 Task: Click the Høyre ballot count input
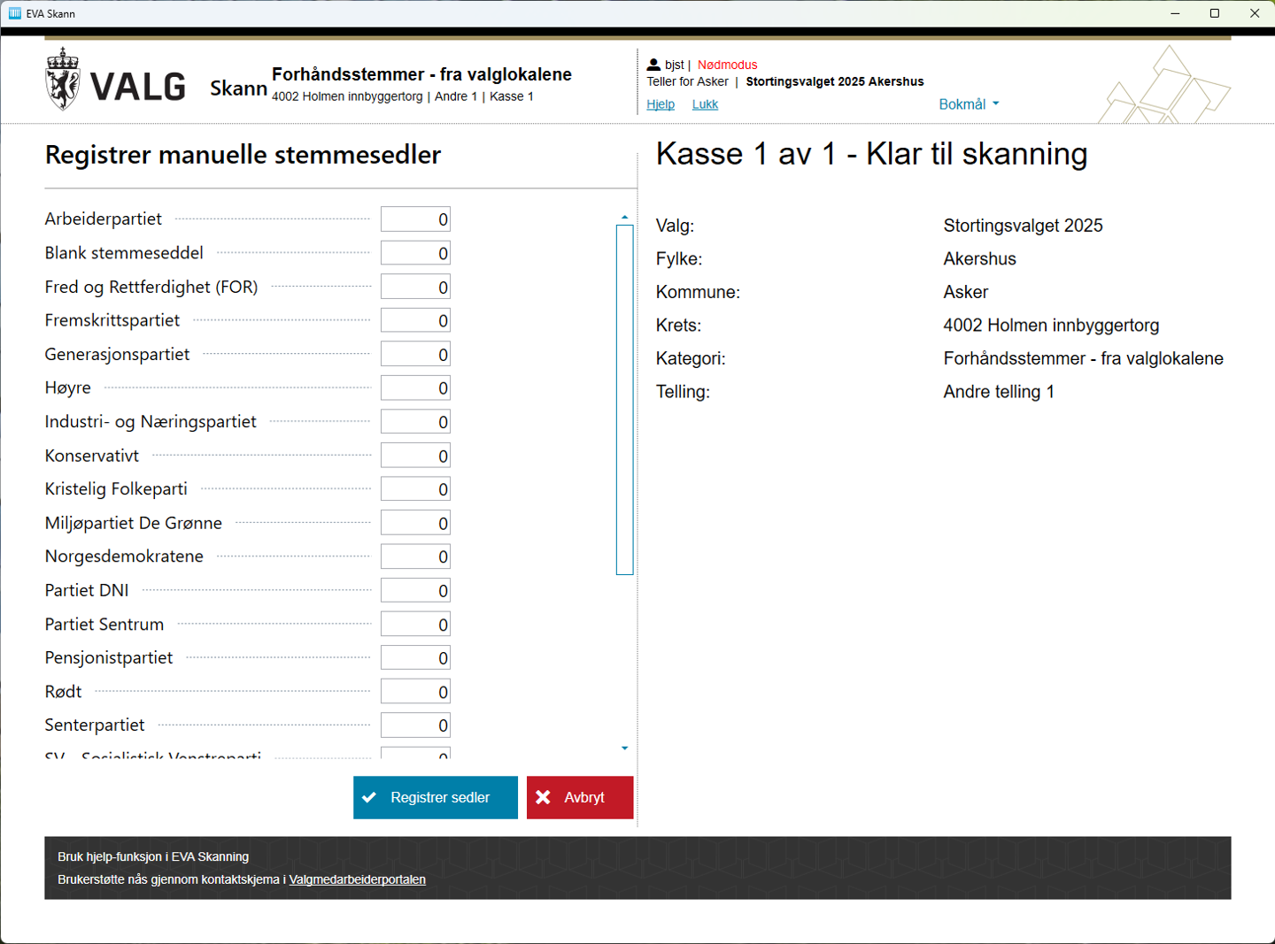pos(415,388)
